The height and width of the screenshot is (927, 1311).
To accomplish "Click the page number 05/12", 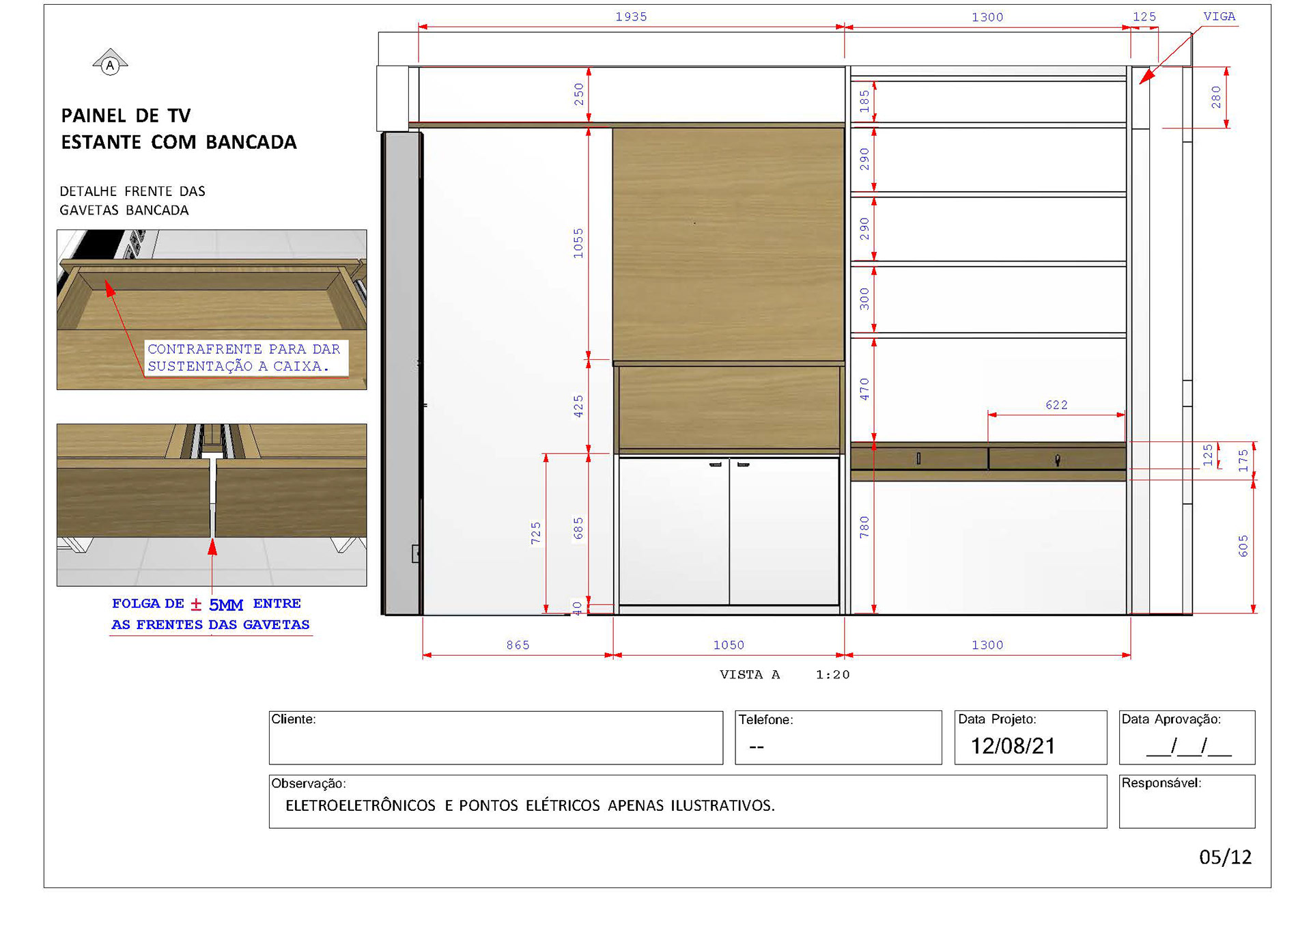I will tap(1225, 857).
